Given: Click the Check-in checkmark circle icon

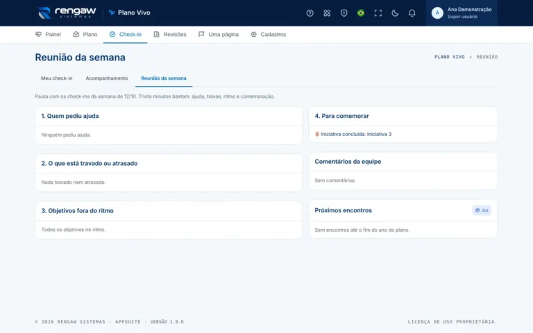Looking at the screenshot, I should pyautogui.click(x=112, y=34).
